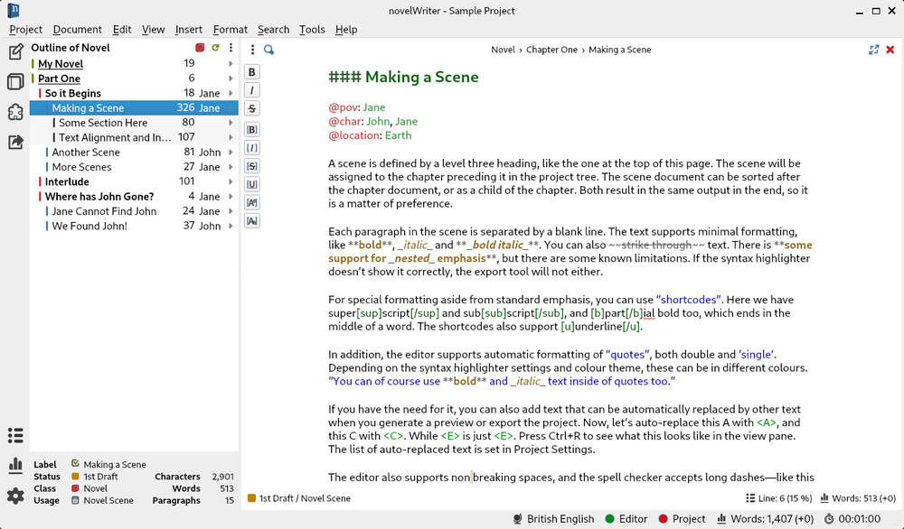Show details arrow for Interlude
The height and width of the screenshot is (529, 904).
[x=231, y=181]
